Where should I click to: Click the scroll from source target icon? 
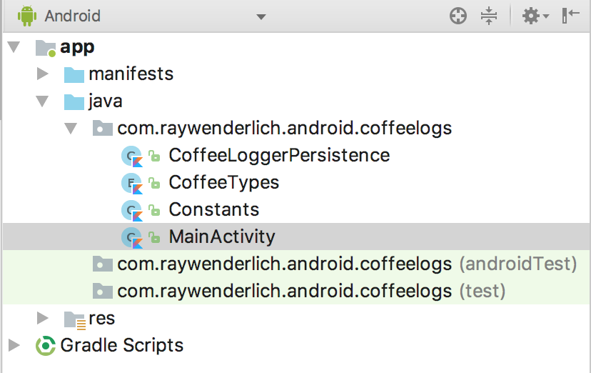tap(458, 16)
